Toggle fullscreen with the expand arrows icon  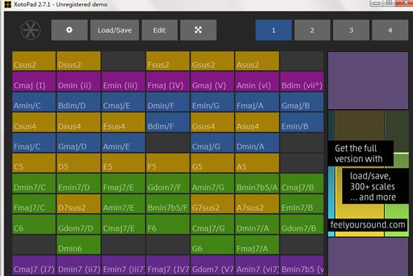198,30
